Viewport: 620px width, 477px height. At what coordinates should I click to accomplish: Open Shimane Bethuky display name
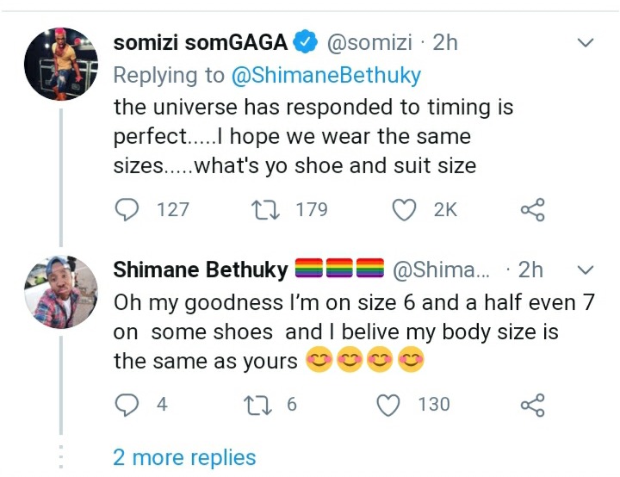click(x=201, y=269)
